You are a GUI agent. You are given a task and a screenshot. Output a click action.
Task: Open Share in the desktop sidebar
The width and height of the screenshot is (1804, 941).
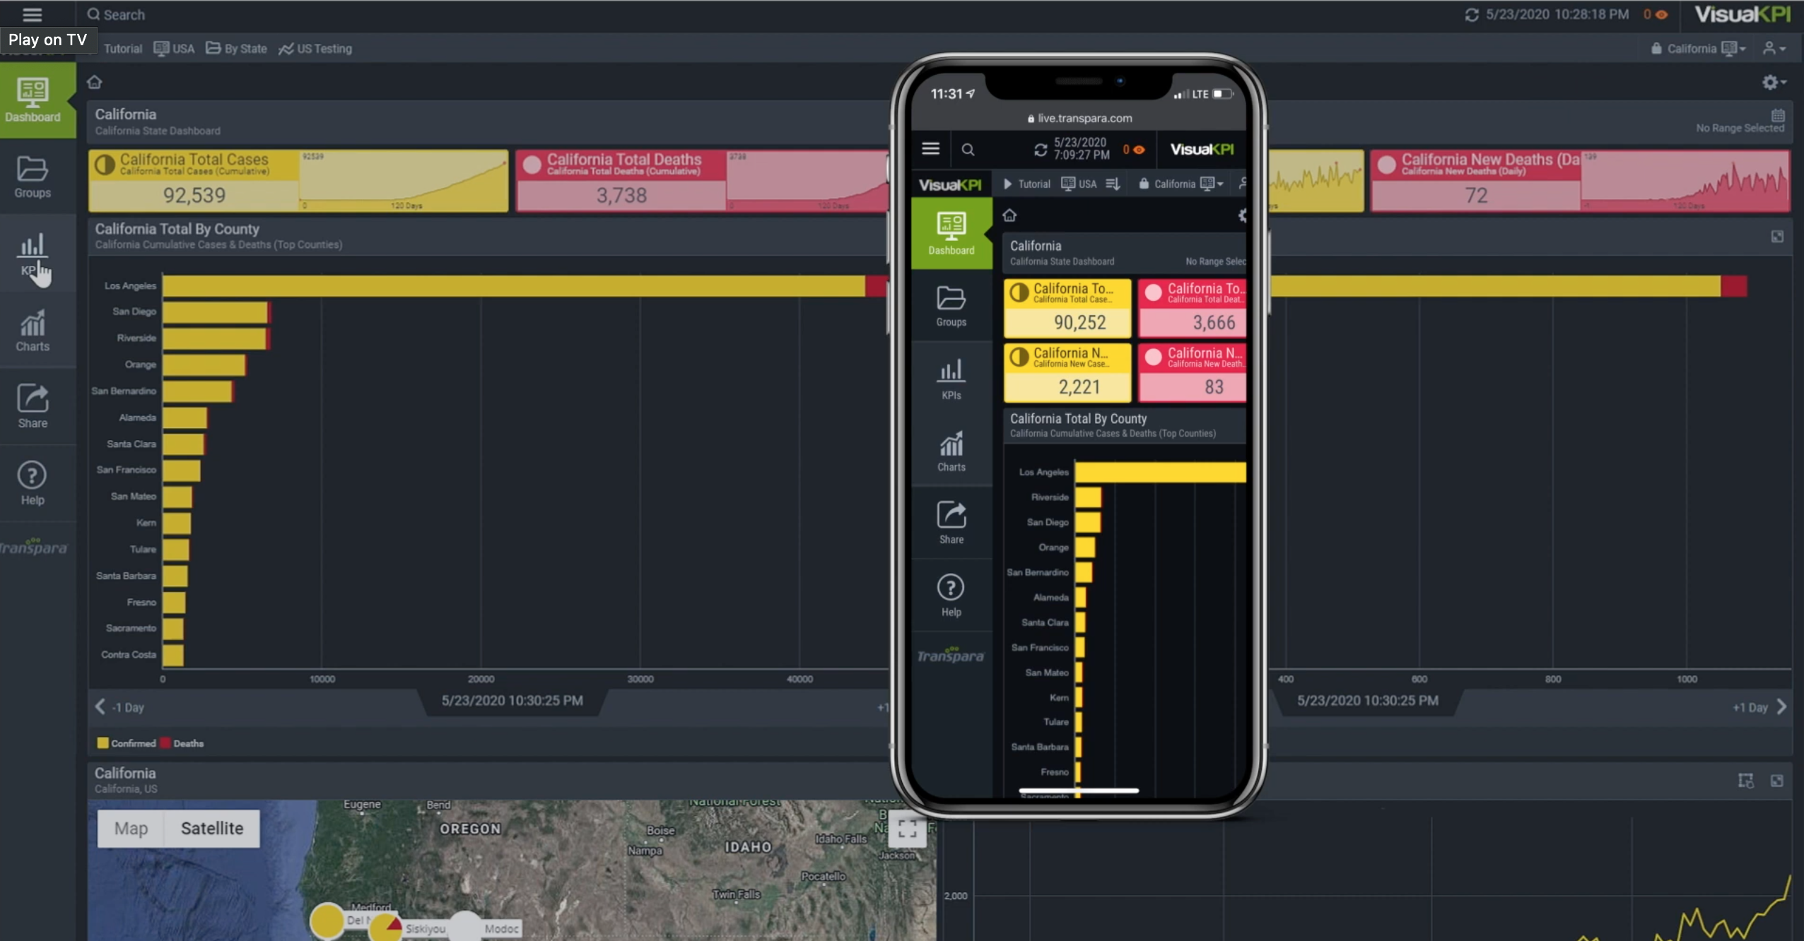(x=33, y=406)
